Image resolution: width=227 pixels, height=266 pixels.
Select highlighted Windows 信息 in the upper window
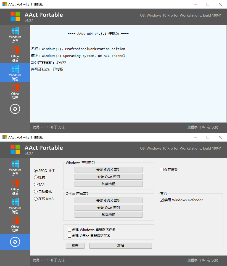pos(15,73)
